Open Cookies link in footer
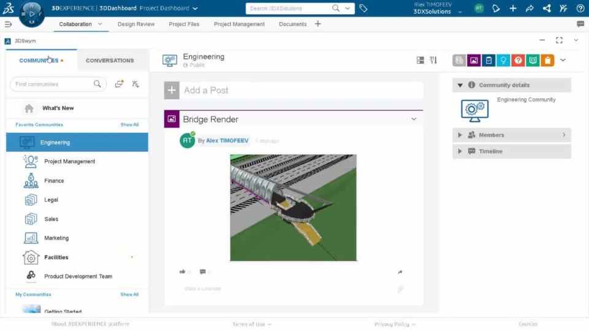Viewport: 589px width, 331px height. (528, 324)
